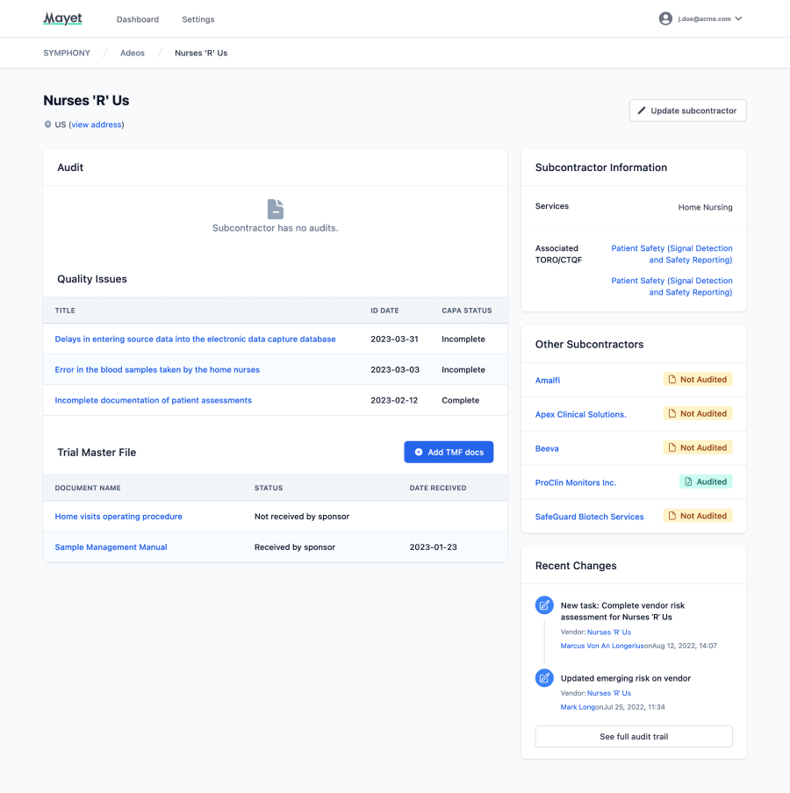The image size is (790, 793).
Task: Click the user avatar icon
Action: [x=665, y=18]
